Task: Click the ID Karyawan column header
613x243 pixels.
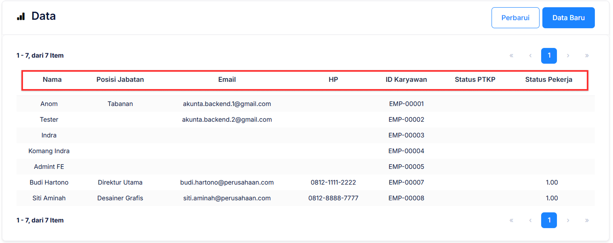Action: tap(406, 79)
